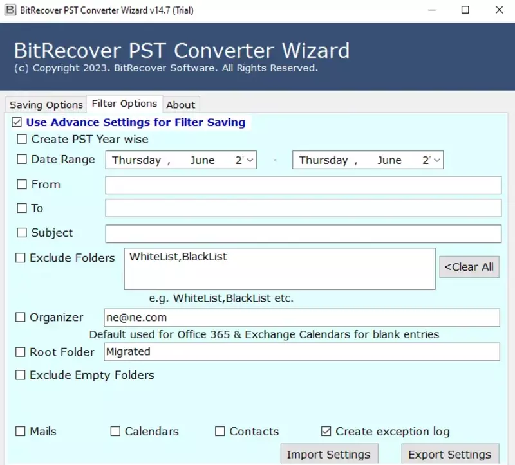Tick the Root Folder checkbox
This screenshot has height=465, width=515.
[x=21, y=352]
